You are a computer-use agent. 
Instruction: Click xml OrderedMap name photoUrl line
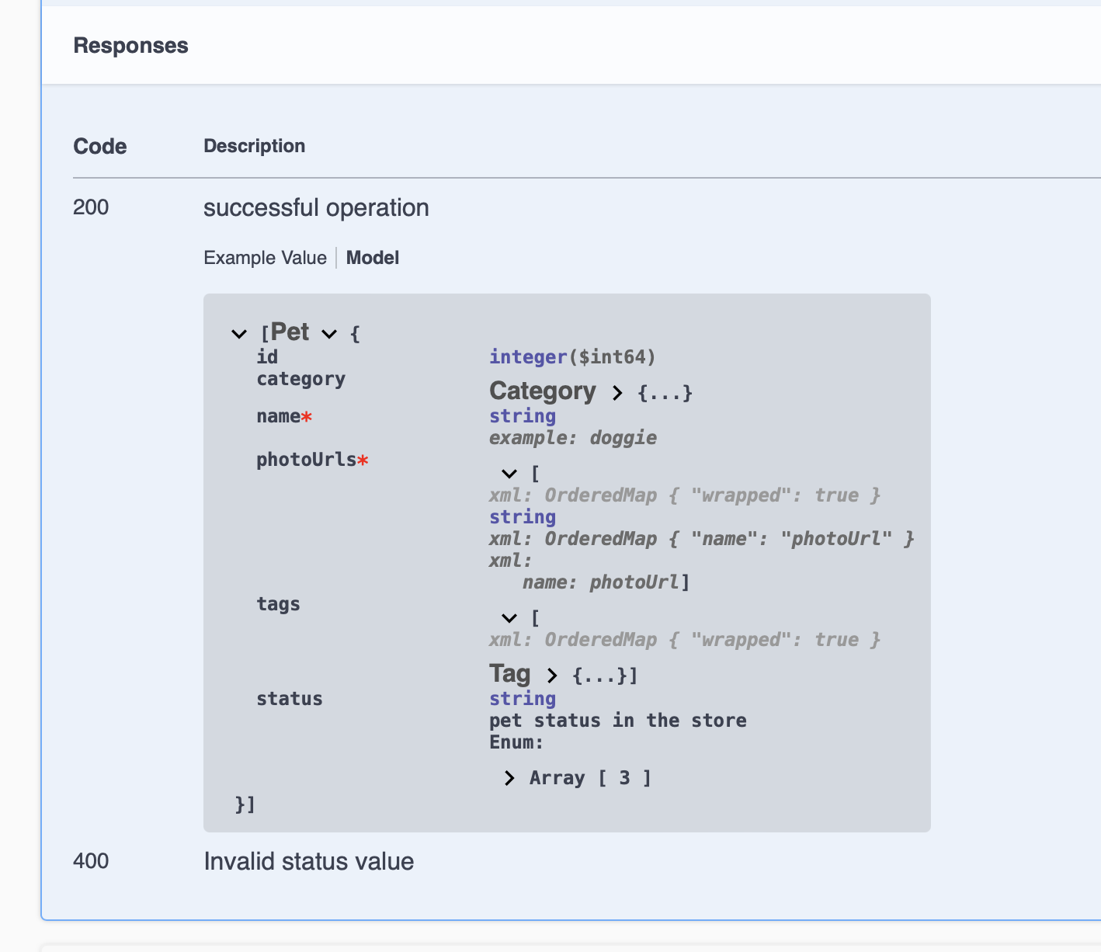pyautogui.click(x=702, y=539)
